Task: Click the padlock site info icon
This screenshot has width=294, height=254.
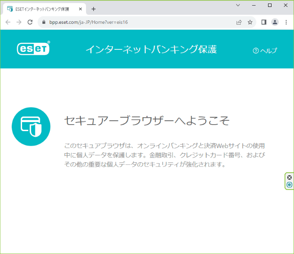Action: click(44, 22)
